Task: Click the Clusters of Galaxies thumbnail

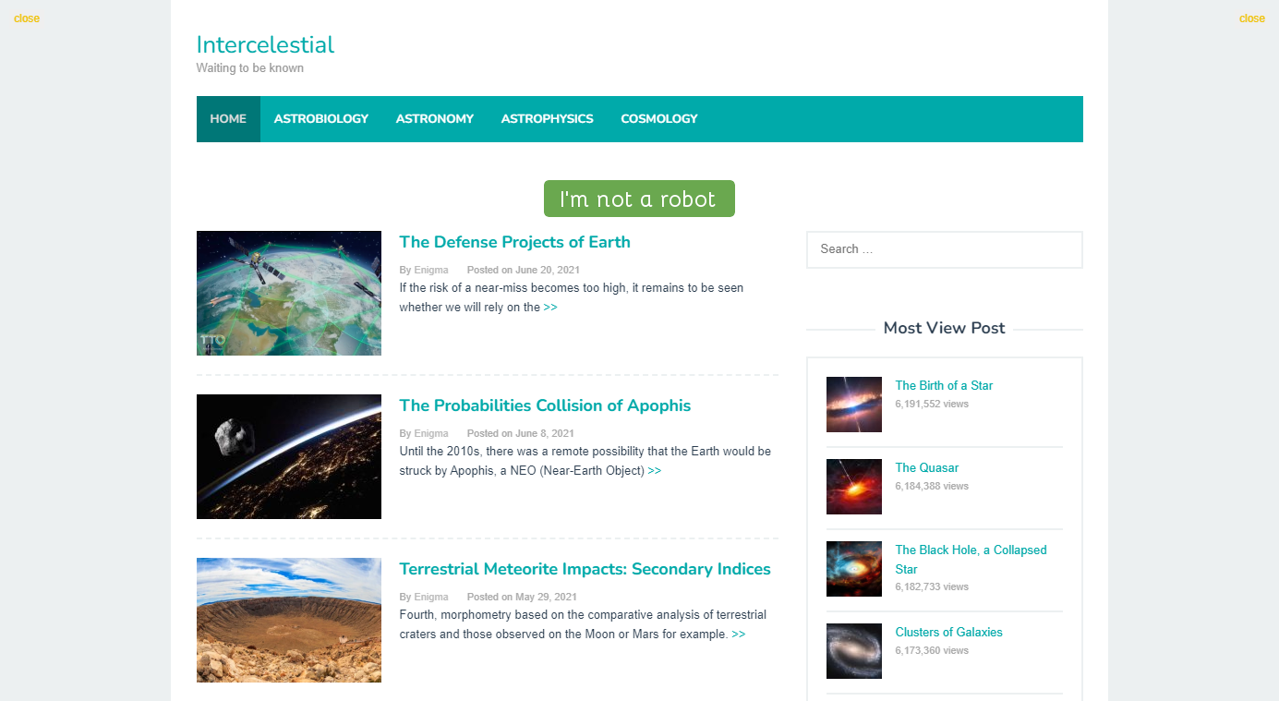Action: click(x=854, y=650)
